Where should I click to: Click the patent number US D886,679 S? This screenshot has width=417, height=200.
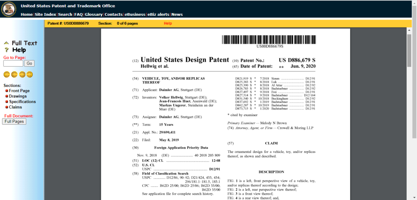[x=297, y=60]
